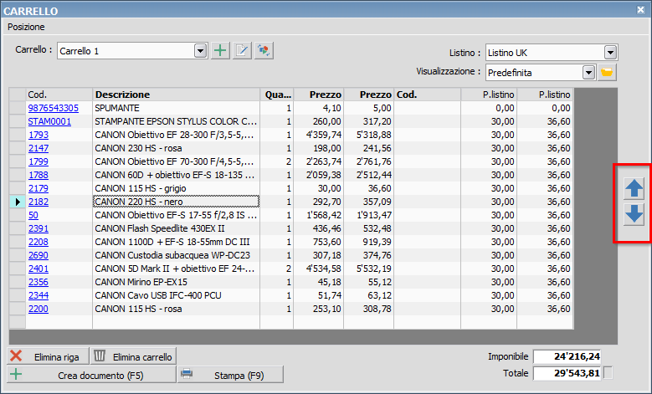Select CANON Cavo USB IFC-400 PCU cell
Viewport: 652px width, 394px height.
pyautogui.click(x=177, y=295)
